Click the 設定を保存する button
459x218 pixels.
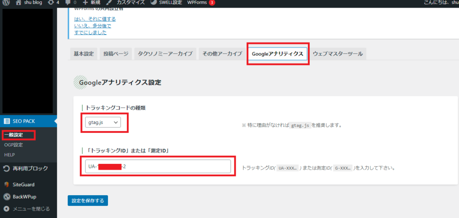(88, 201)
